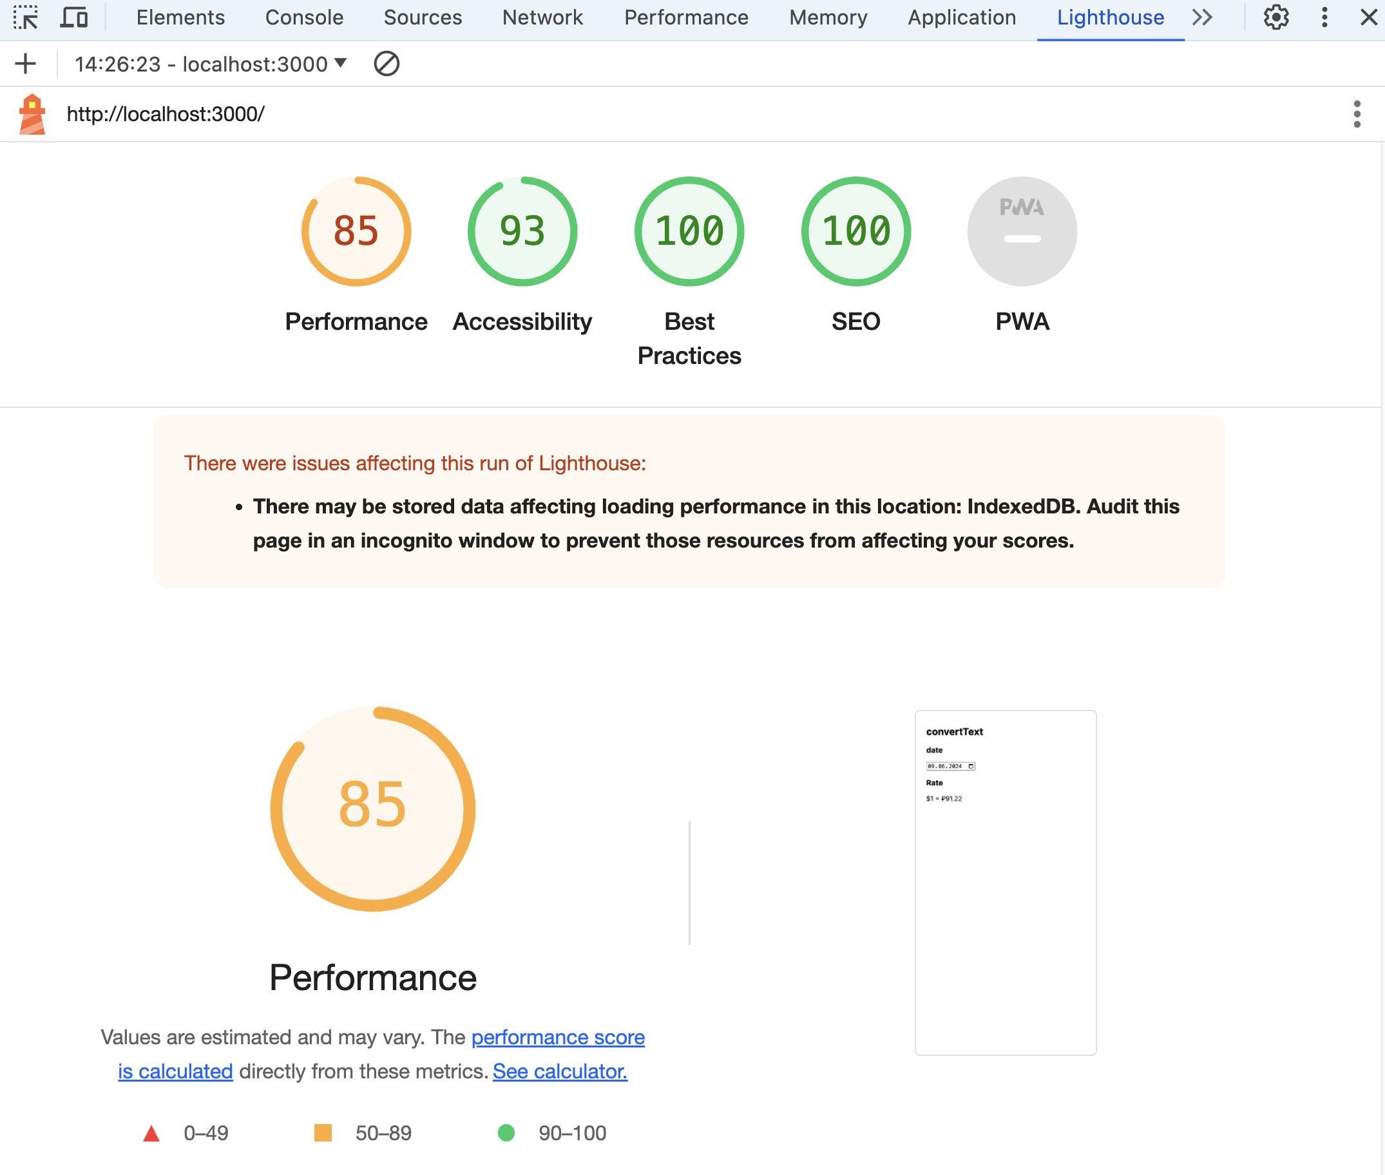The image size is (1385, 1175).
Task: Open the DevTools three-dot customize menu
Action: (1324, 17)
